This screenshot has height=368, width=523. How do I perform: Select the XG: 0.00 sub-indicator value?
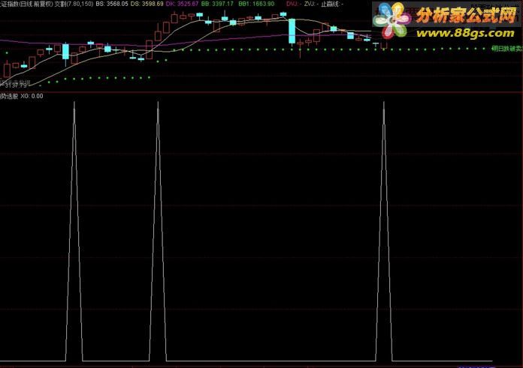(32, 96)
